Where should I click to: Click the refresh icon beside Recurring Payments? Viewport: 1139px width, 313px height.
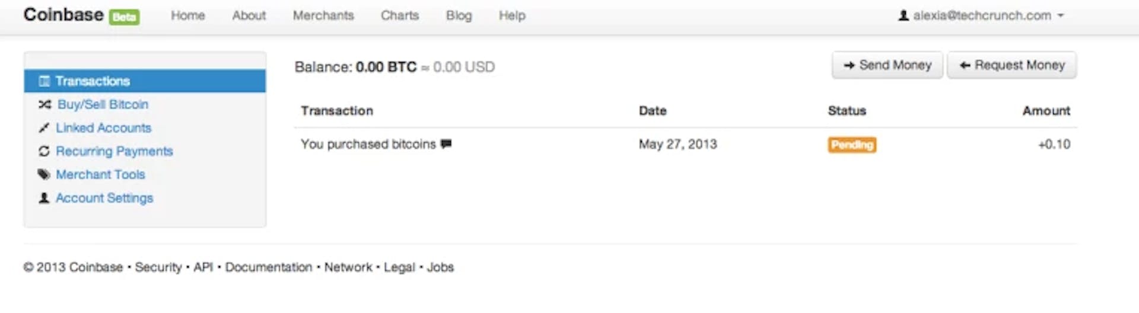(x=44, y=151)
